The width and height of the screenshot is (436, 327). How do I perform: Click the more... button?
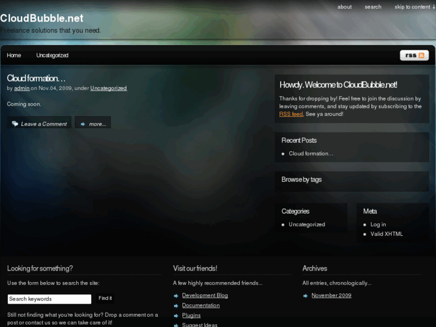click(x=93, y=122)
